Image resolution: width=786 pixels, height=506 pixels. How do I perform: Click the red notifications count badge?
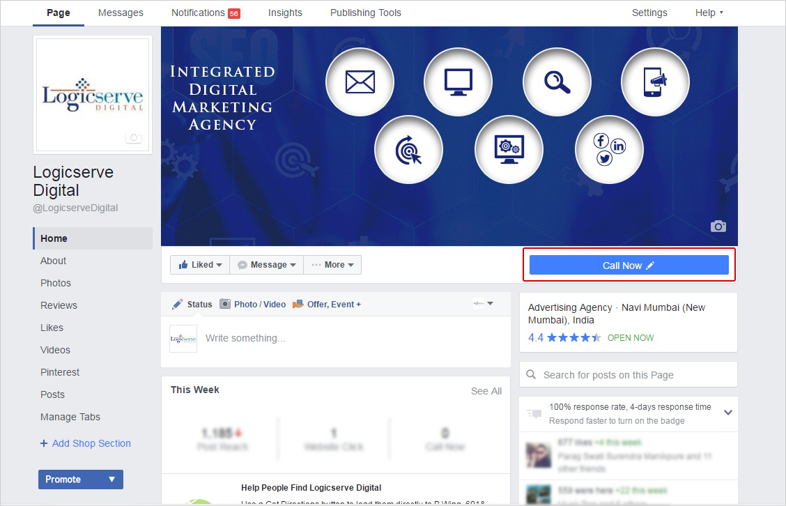coord(234,13)
